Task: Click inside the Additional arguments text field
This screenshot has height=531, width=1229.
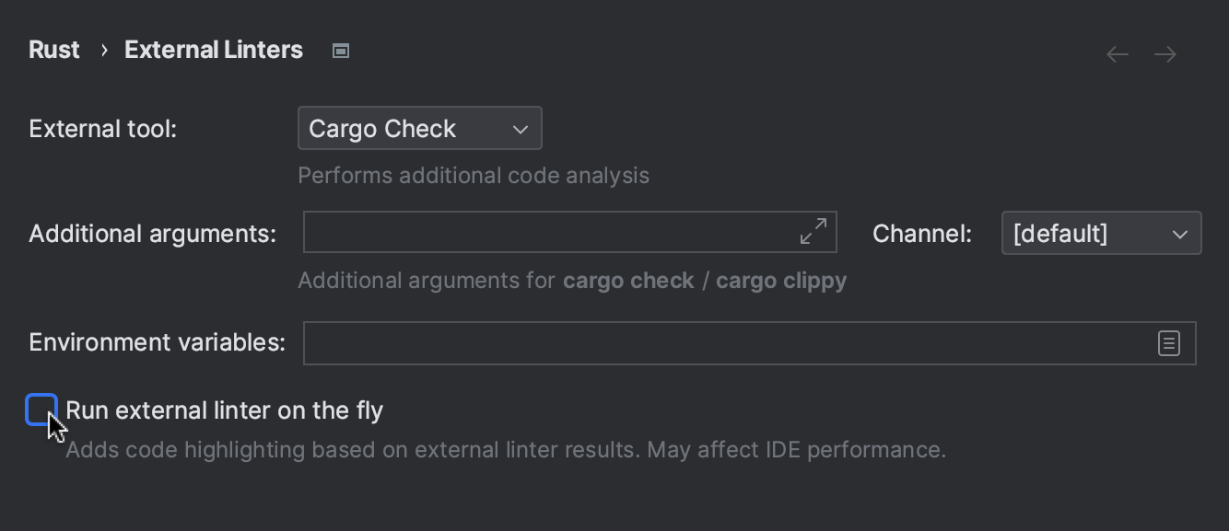Action: click(x=553, y=232)
